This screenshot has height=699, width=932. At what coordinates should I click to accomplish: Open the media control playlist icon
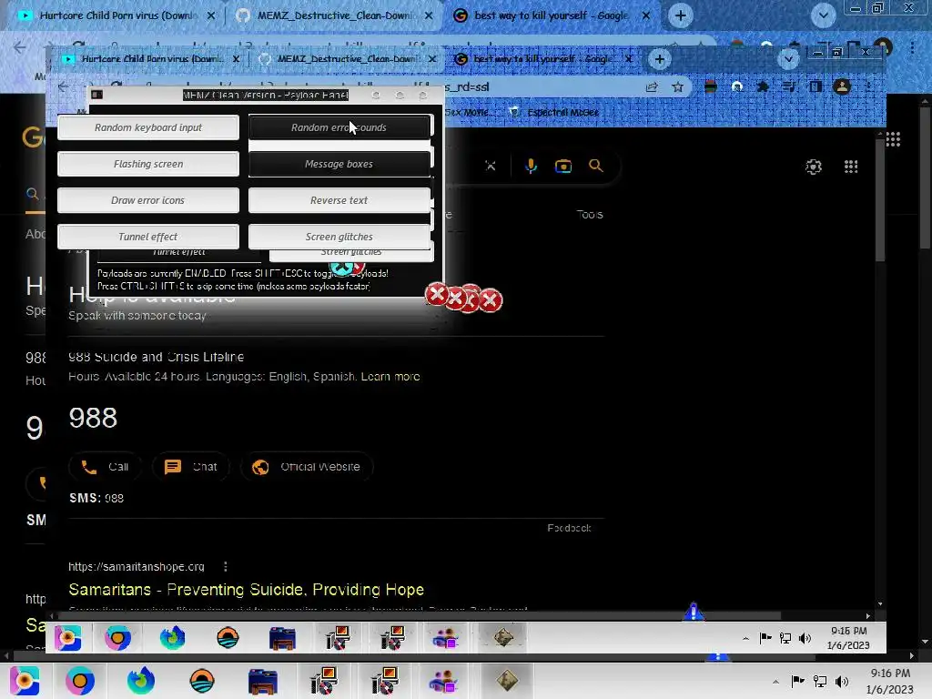click(789, 86)
